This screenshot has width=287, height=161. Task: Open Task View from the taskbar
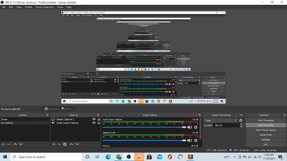tap(97, 157)
